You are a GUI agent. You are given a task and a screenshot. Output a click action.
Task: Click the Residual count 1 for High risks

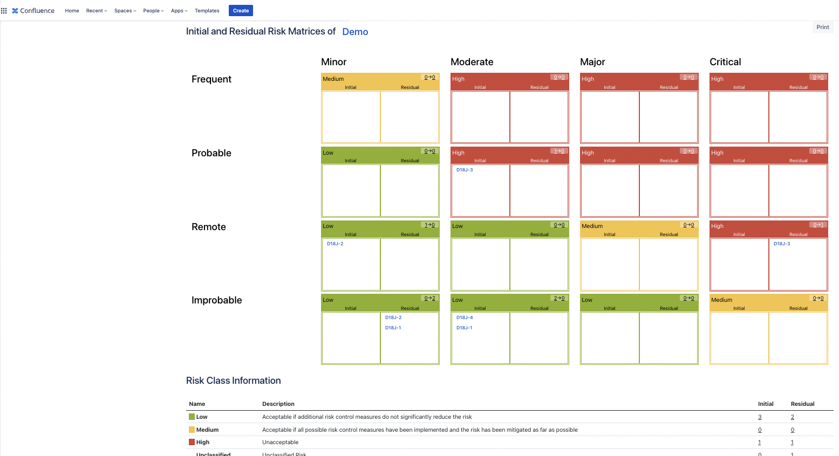coord(792,442)
